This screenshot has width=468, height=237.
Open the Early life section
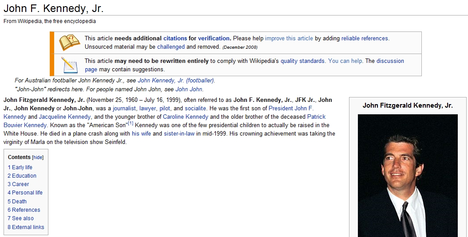pos(20,167)
